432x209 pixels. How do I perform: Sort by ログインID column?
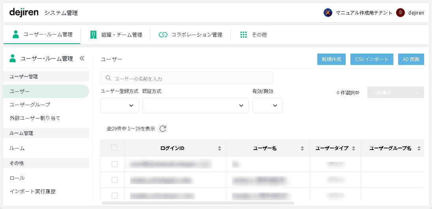(220, 148)
